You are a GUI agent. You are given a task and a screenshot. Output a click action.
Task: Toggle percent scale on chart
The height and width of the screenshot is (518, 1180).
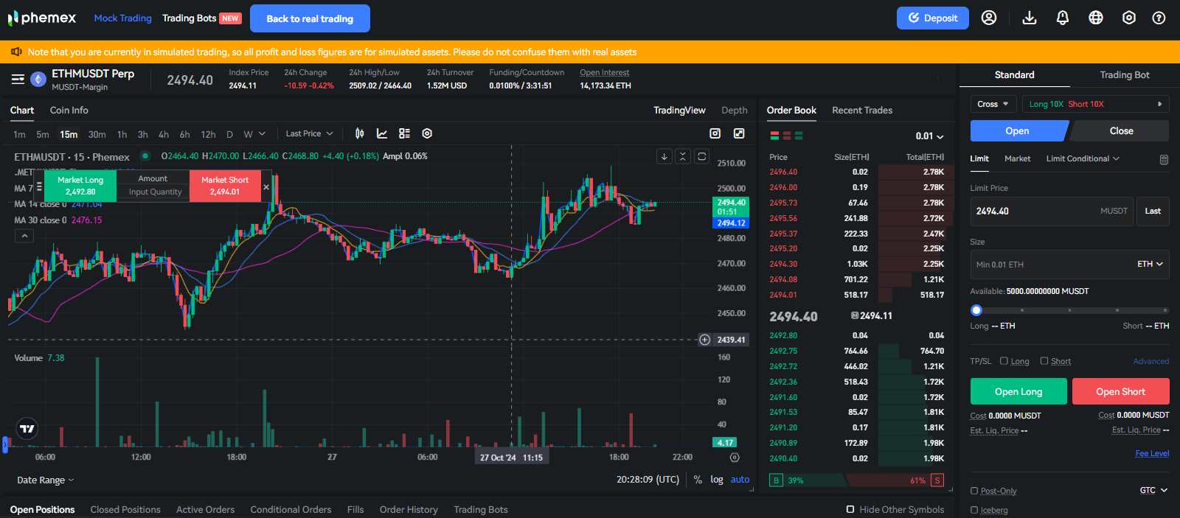coord(698,480)
